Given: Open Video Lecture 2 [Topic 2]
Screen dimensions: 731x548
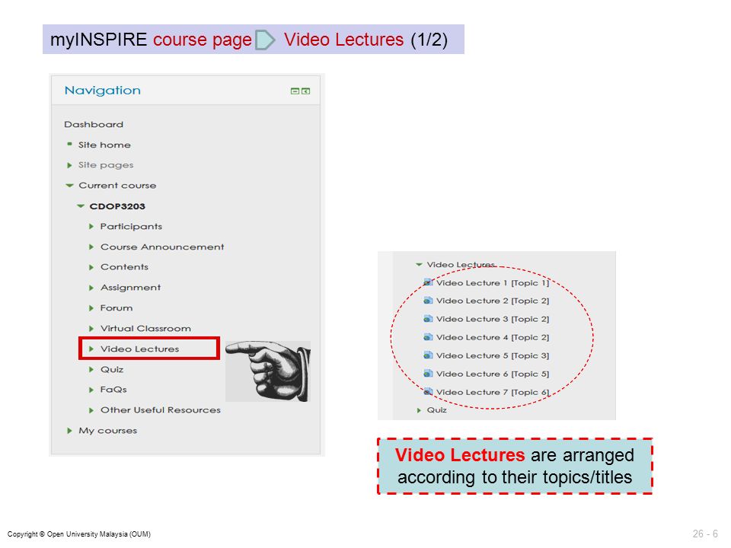Looking at the screenshot, I should (x=493, y=301).
